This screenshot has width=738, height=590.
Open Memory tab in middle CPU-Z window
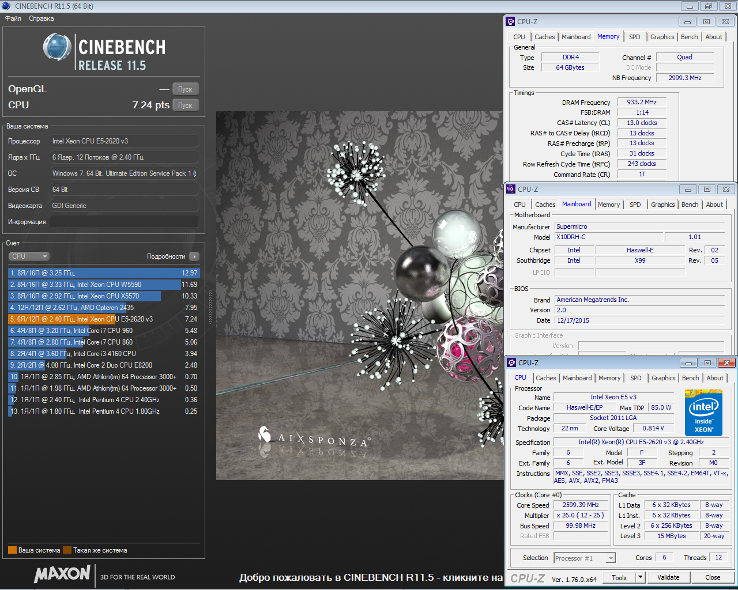609,205
